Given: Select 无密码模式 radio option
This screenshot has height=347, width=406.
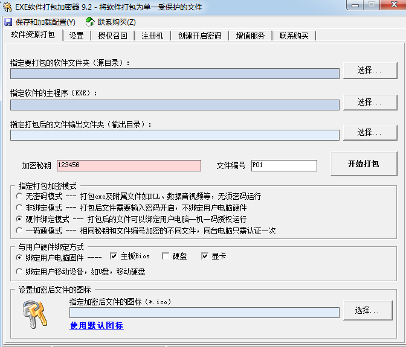Looking at the screenshot, I should [x=19, y=196].
